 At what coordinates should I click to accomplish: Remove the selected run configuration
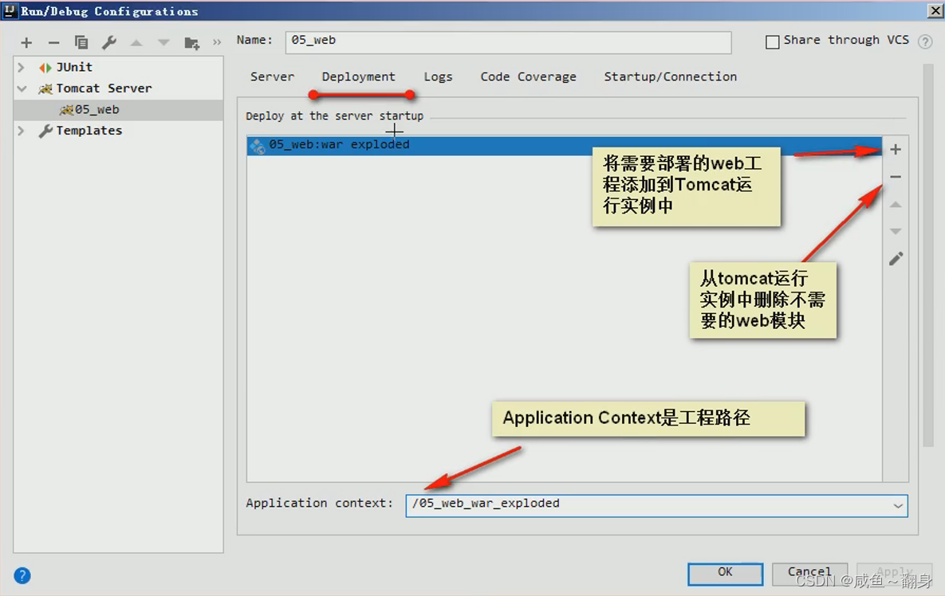click(53, 43)
